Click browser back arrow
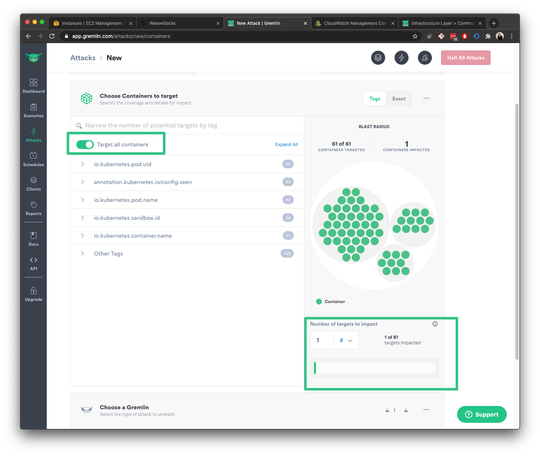This screenshot has width=540, height=456. (x=28, y=36)
